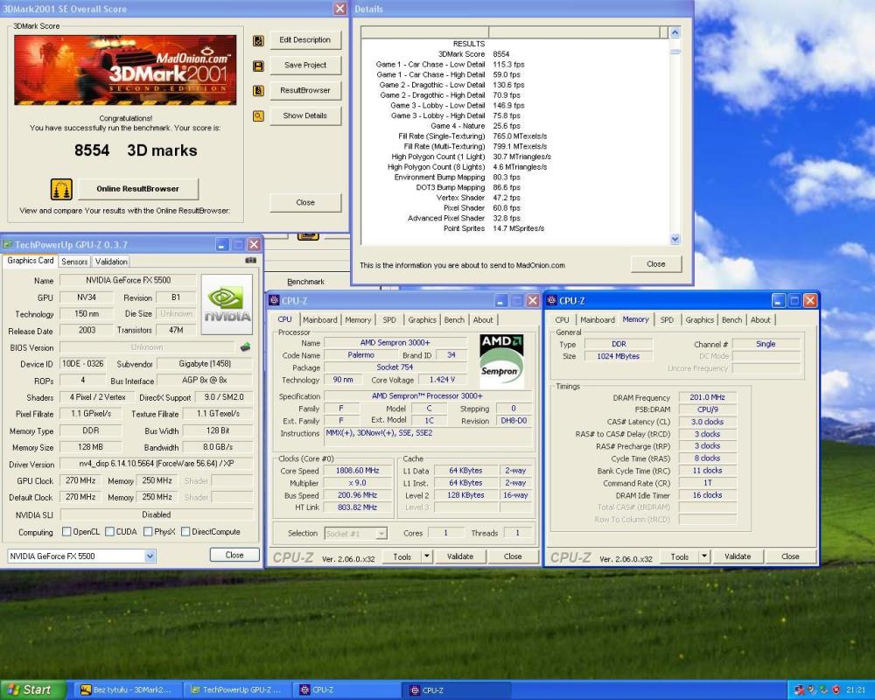Click the Save Project floppy icon
Viewport: 875px width, 700px height.
256,65
